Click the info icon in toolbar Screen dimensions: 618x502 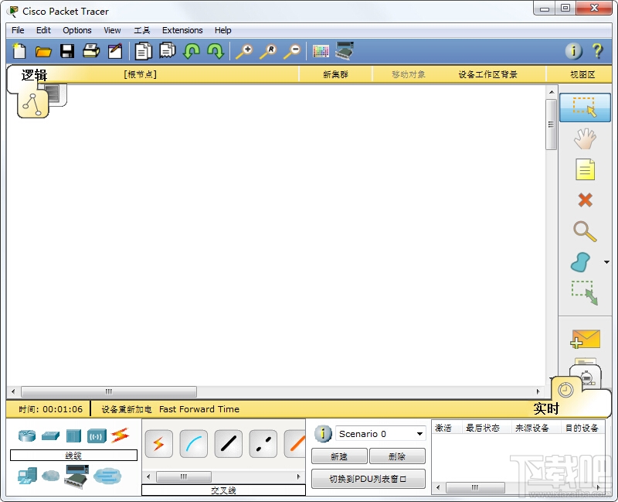[573, 51]
